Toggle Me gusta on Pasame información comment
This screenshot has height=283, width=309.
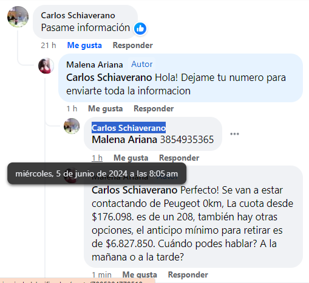coord(84,45)
